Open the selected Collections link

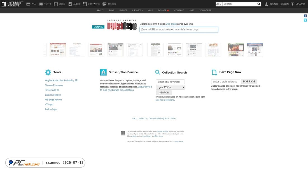coord(165,100)
